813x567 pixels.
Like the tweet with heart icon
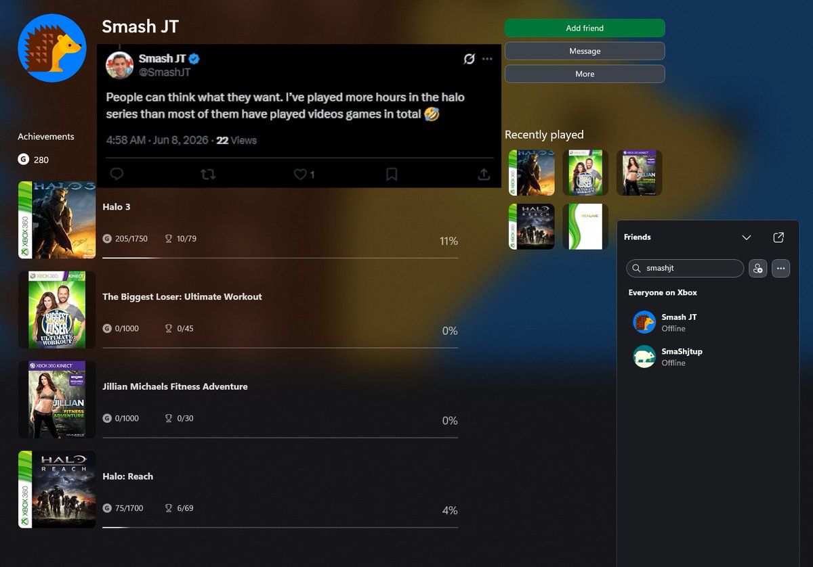pos(300,174)
